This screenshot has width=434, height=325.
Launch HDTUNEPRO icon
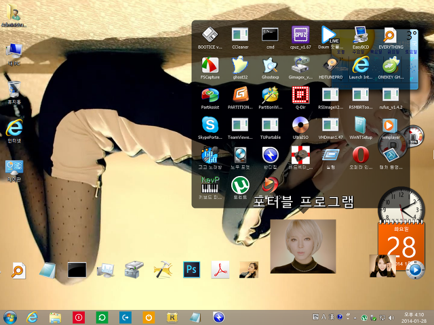(x=330, y=66)
